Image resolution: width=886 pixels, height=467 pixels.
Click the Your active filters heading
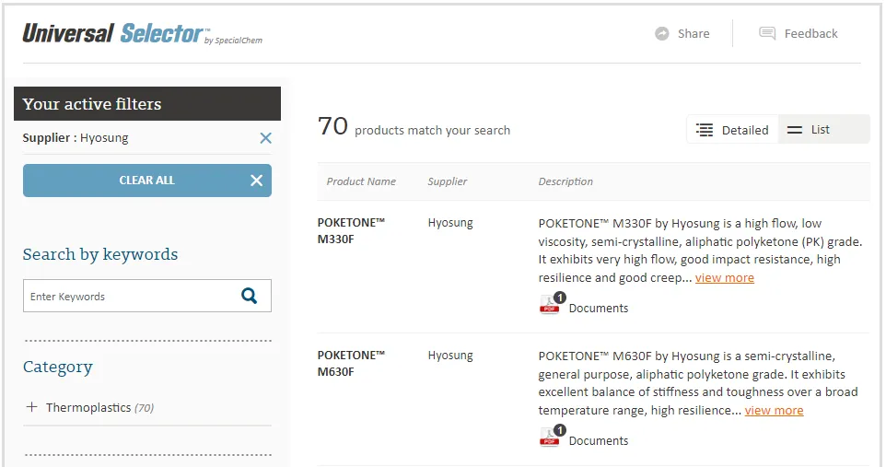click(x=92, y=104)
